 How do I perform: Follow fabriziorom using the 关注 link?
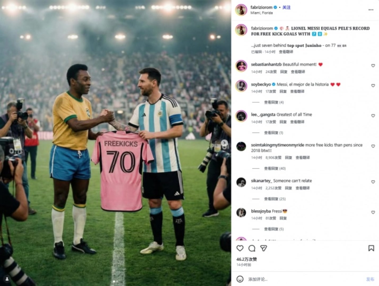[287, 7]
